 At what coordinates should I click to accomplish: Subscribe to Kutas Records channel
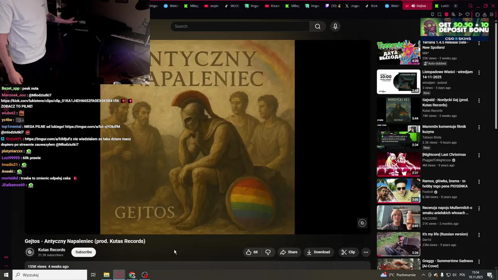84,252
